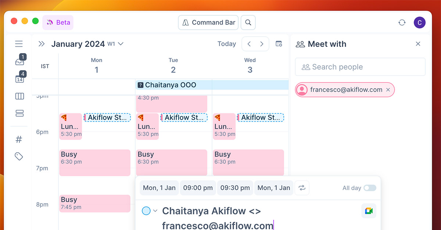Click the sync refresh icon
The width and height of the screenshot is (441, 230).
[x=402, y=23]
